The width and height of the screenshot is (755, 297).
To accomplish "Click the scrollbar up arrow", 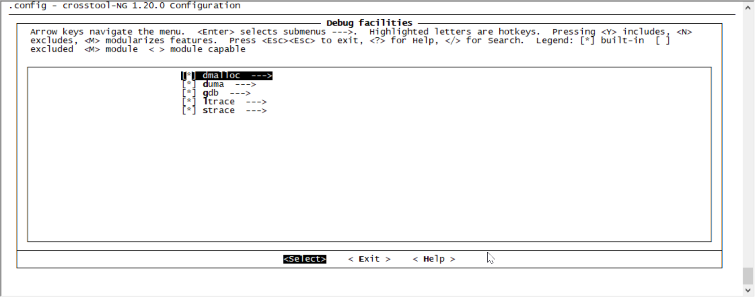I will click(748, 8).
